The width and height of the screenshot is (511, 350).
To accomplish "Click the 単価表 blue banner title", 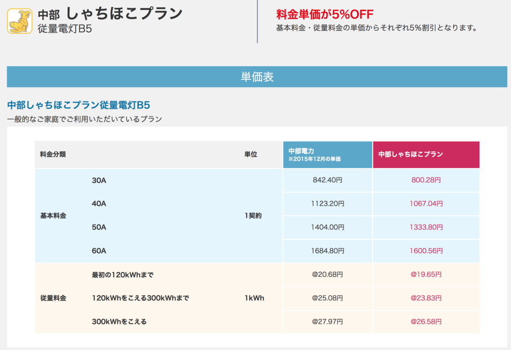I will tap(257, 77).
